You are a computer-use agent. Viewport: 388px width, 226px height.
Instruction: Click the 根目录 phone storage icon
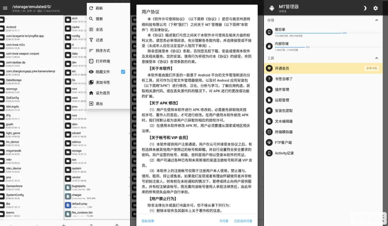[x=269, y=32]
